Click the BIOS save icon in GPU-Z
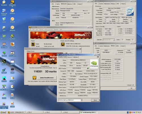This screenshot has height=114, width=142. click(x=88, y=68)
